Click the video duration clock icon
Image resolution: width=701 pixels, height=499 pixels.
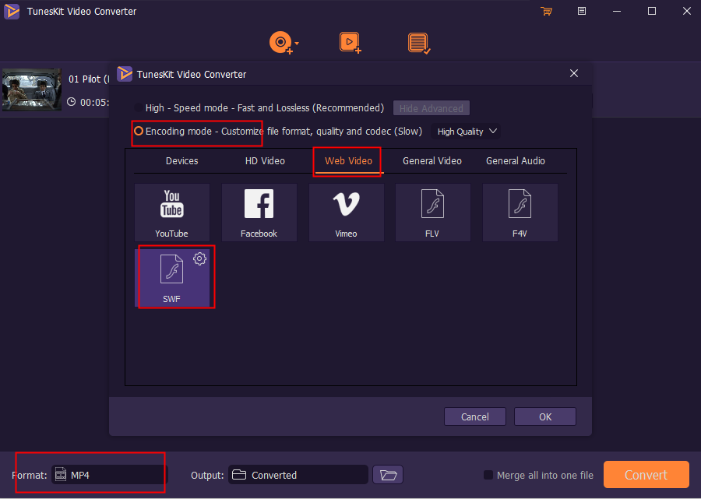pos(71,102)
